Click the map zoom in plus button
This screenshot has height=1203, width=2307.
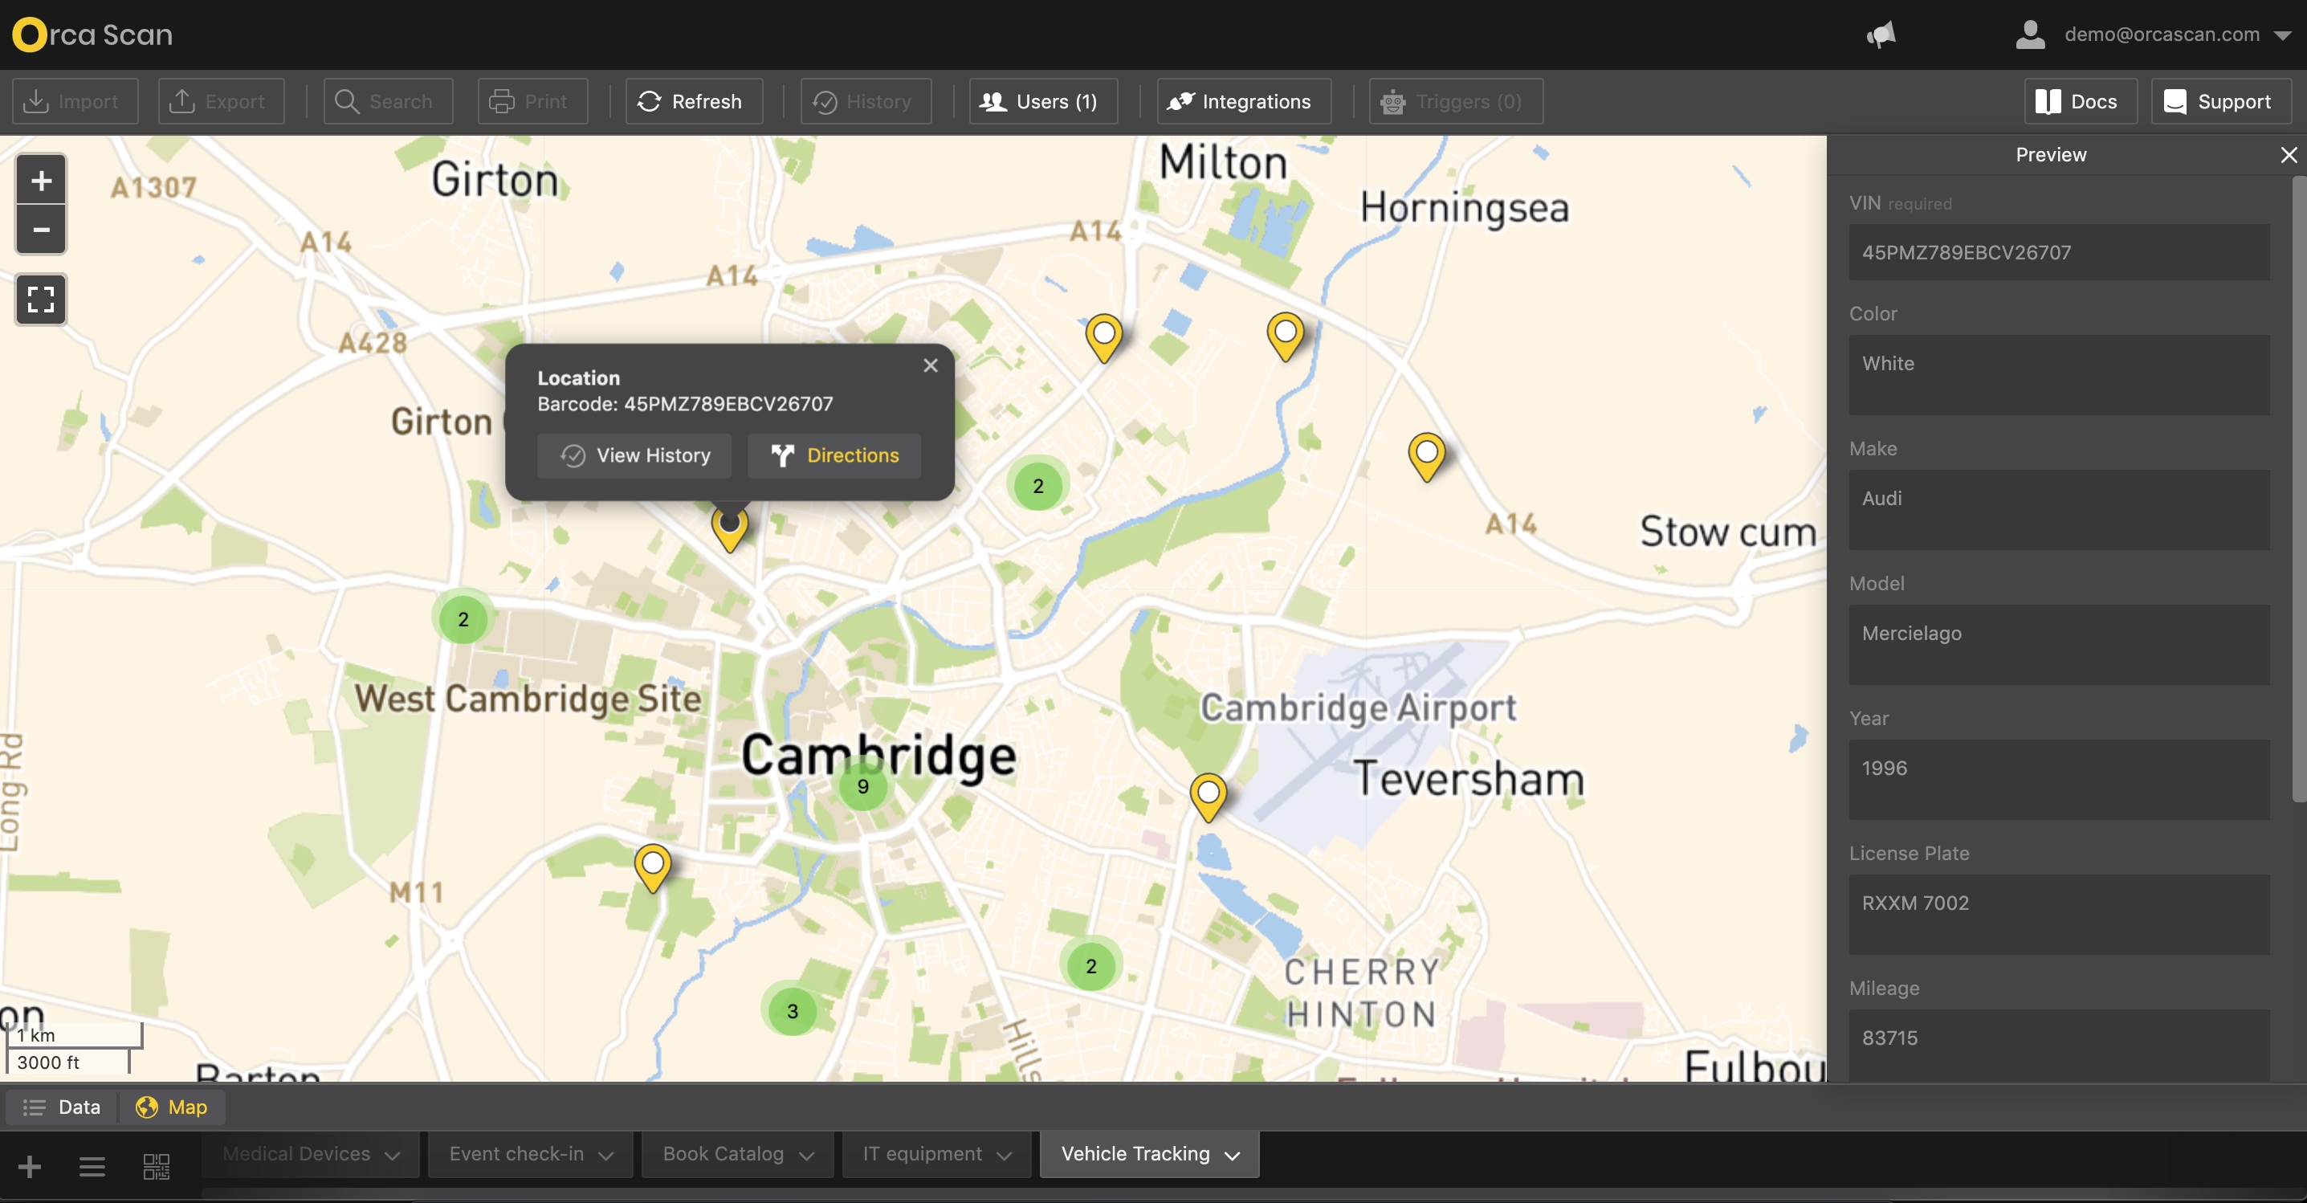point(41,181)
